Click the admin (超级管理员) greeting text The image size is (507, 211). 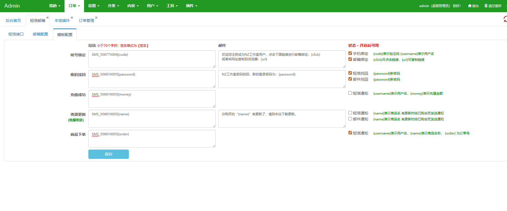point(440,6)
